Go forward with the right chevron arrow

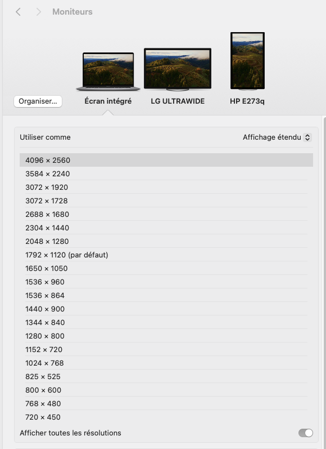[39, 12]
